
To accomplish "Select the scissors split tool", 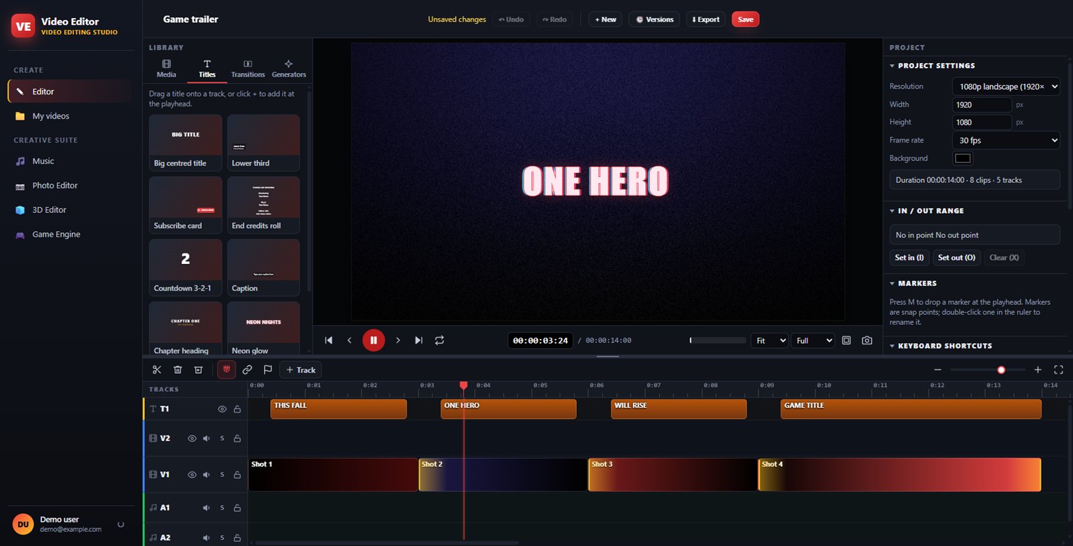I will point(157,370).
